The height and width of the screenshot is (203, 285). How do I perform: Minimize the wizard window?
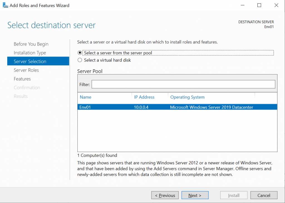(x=242, y=5)
